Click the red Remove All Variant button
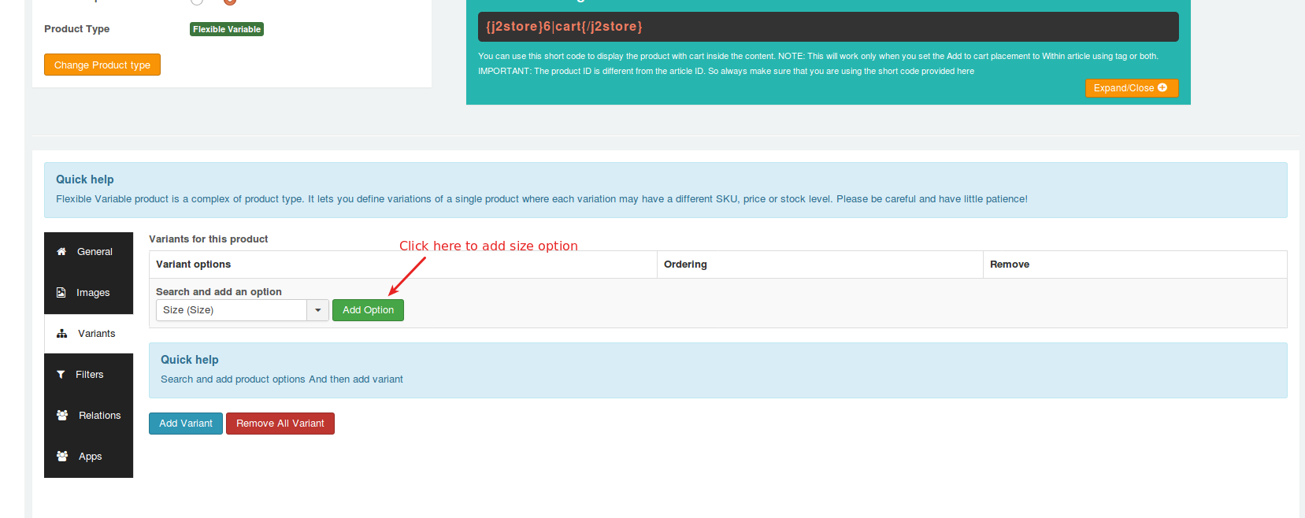 click(x=280, y=424)
